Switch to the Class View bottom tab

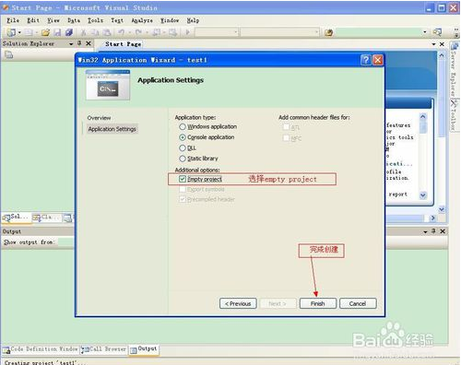pyautogui.click(x=46, y=218)
